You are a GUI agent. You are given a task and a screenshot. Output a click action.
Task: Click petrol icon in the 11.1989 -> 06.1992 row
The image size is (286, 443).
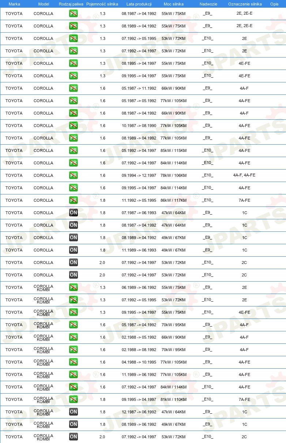pyautogui.click(x=74, y=375)
